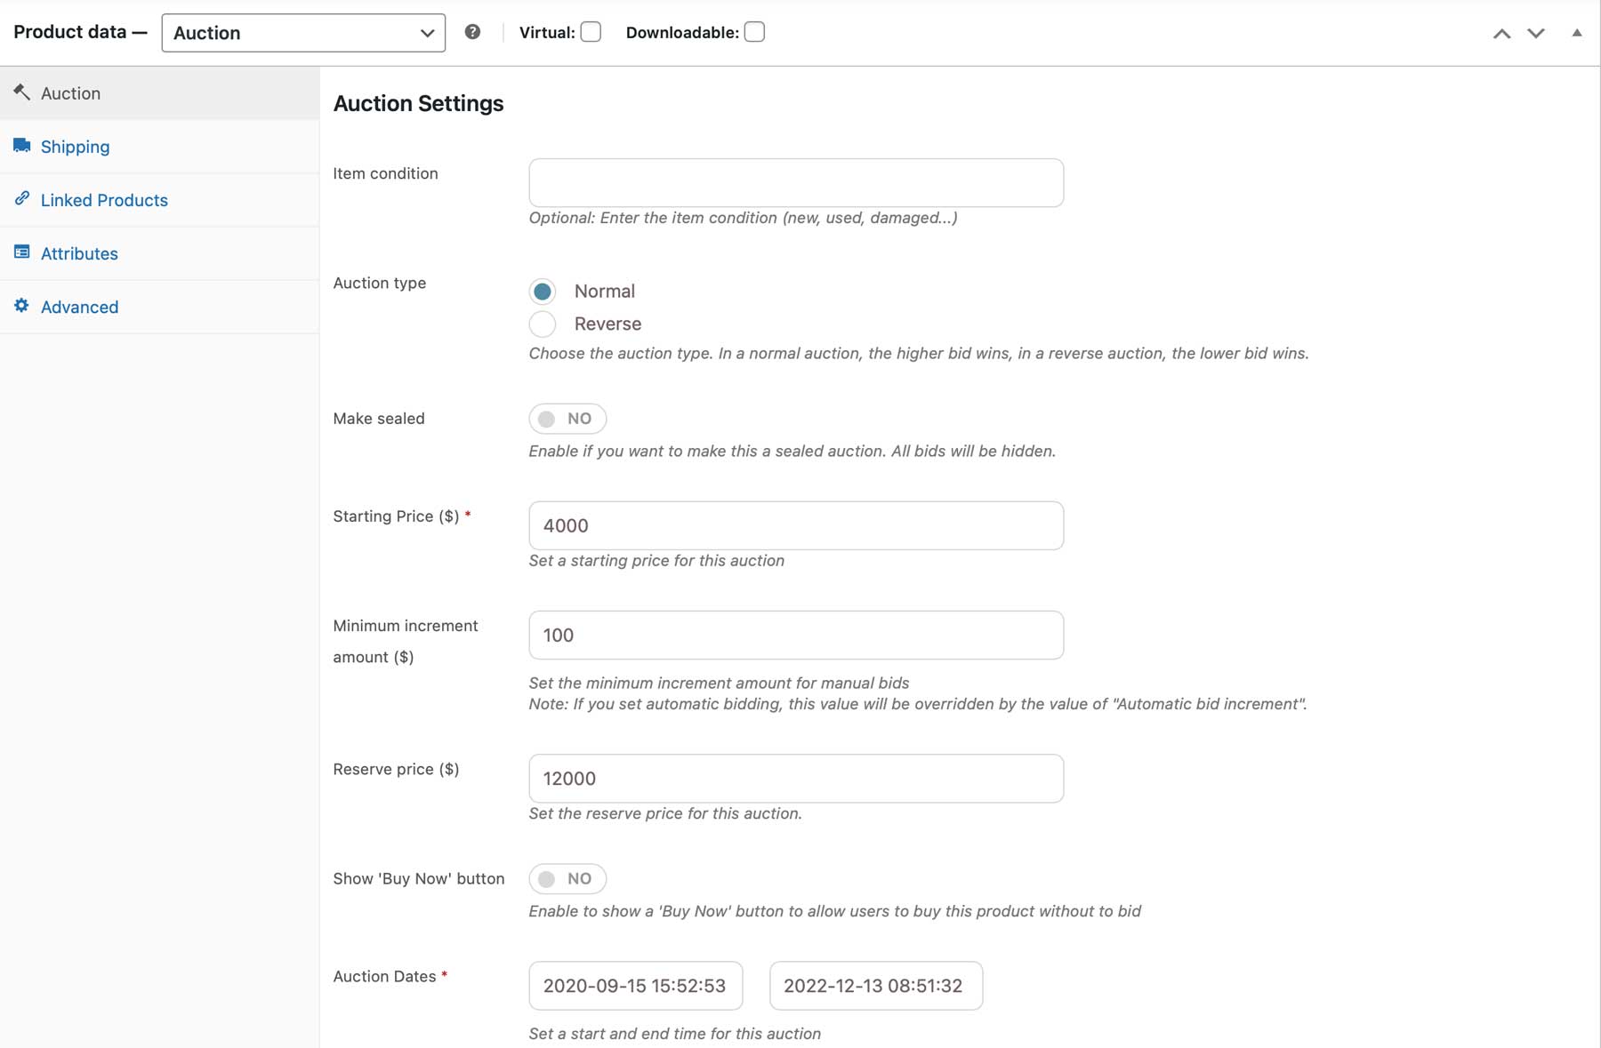Screen dimensions: 1601x1048
Task: Select the Auction hammer icon
Action: click(x=21, y=92)
